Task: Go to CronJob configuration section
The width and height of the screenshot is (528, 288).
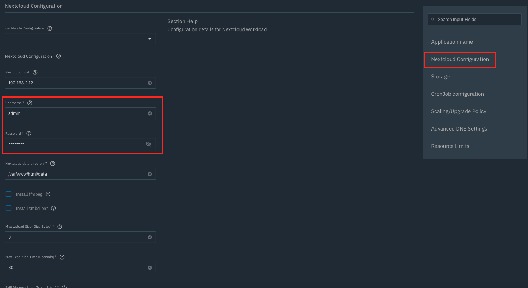Action: pos(457,94)
